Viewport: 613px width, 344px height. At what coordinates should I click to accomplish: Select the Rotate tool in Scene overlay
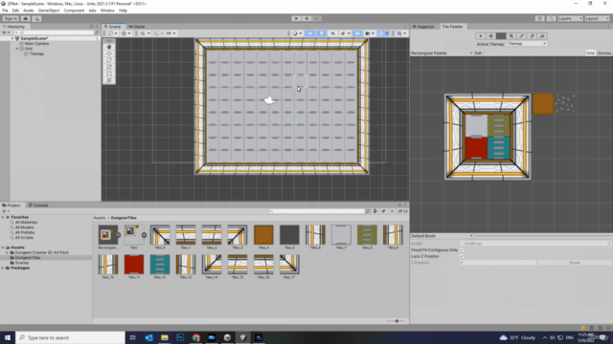coord(109,60)
